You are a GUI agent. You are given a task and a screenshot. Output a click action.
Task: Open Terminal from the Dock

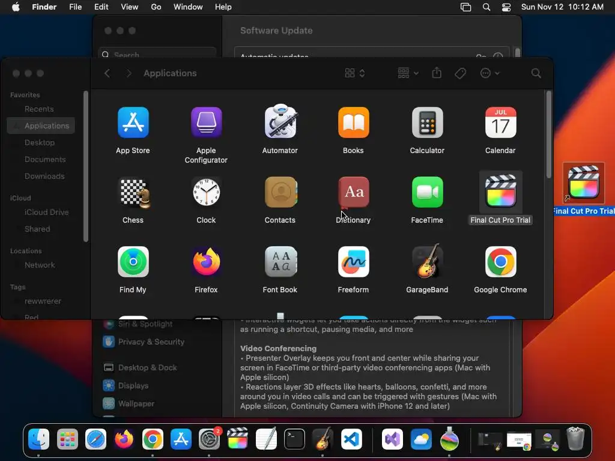point(294,439)
